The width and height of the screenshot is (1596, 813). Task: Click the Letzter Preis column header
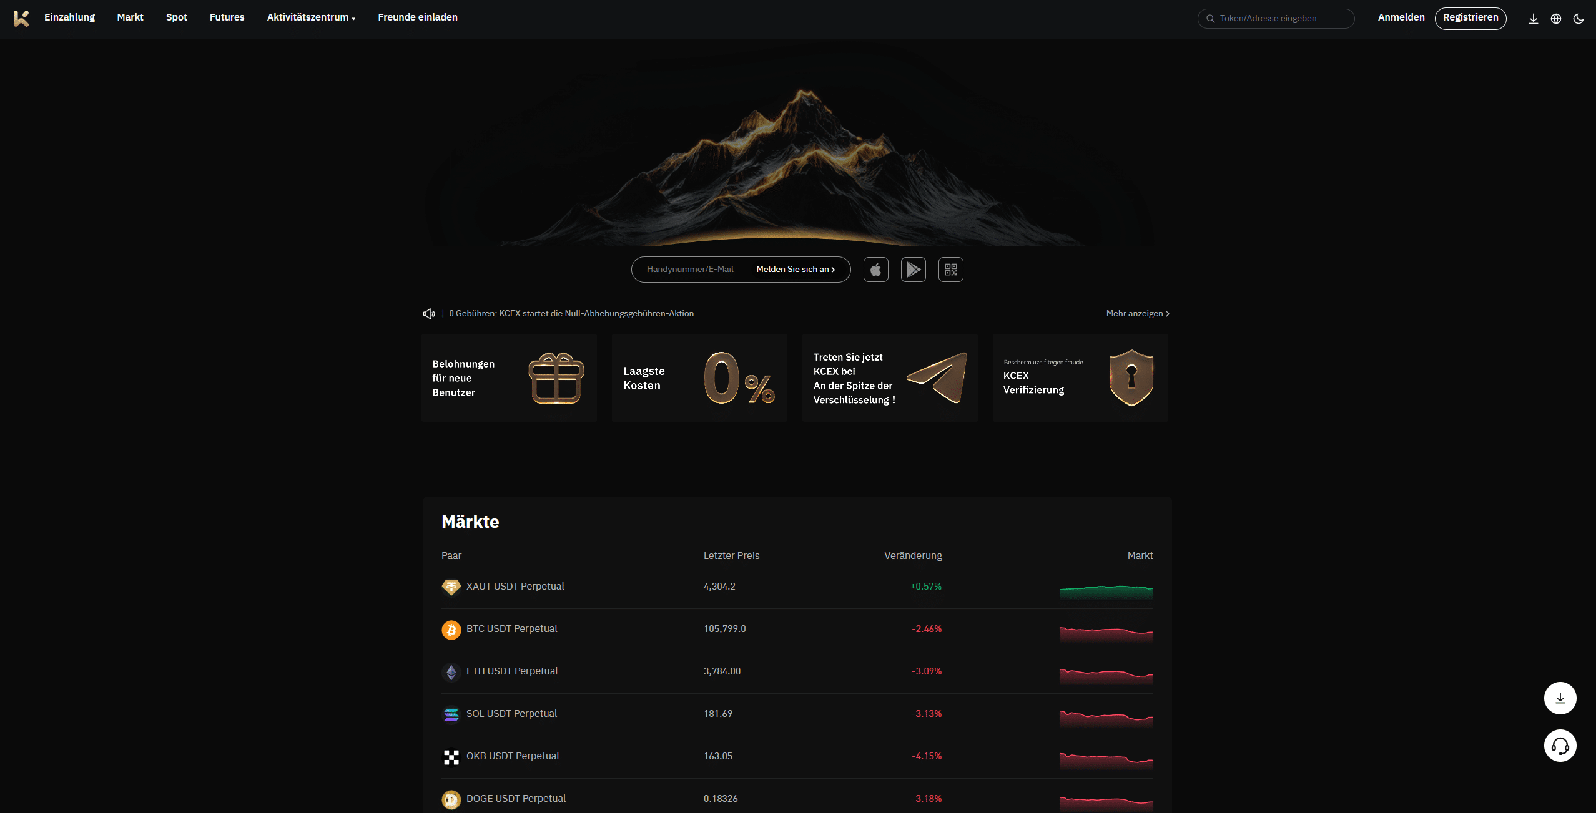[x=731, y=556]
